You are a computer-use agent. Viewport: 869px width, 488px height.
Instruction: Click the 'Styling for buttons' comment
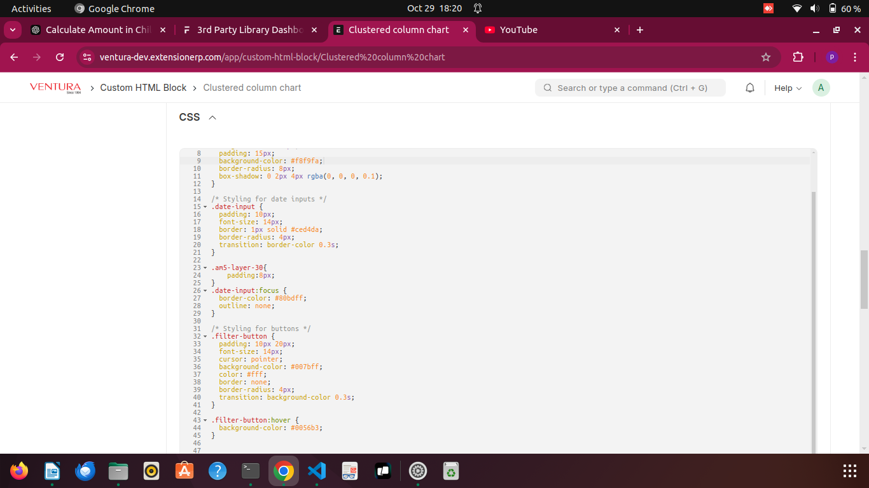pyautogui.click(x=261, y=329)
